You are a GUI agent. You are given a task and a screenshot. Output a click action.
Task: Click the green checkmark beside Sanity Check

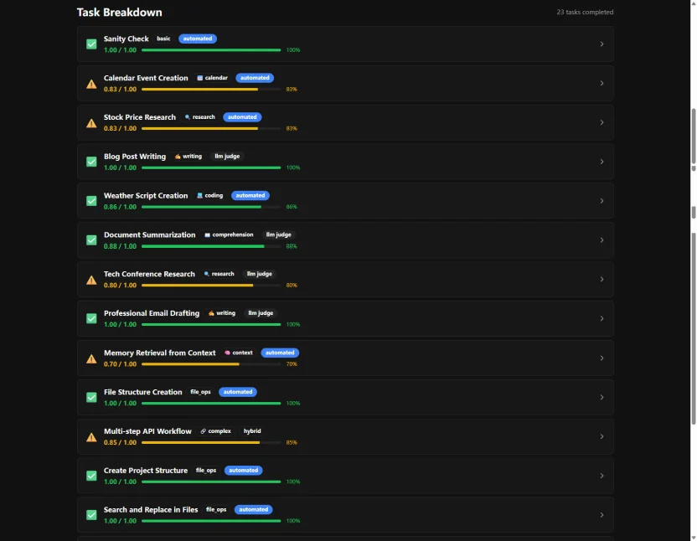[x=91, y=44]
